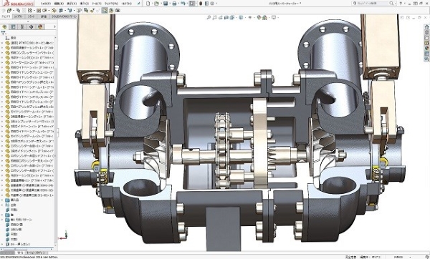Open the Edit Appearance sphere icon
Image resolution: width=430 pixels, height=259 pixels.
pos(259,17)
